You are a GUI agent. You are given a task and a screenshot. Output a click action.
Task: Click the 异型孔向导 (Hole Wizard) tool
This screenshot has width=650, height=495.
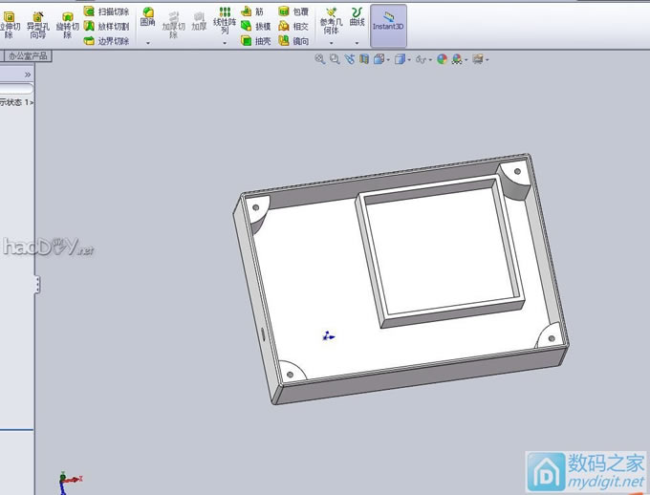click(x=37, y=24)
